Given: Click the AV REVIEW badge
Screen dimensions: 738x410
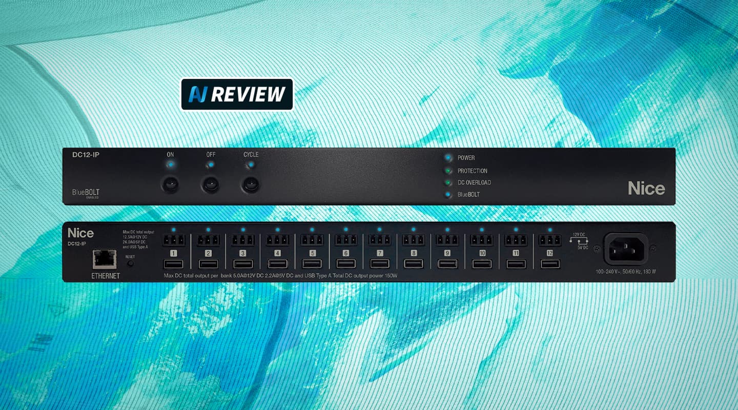Looking at the screenshot, I should pos(237,94).
